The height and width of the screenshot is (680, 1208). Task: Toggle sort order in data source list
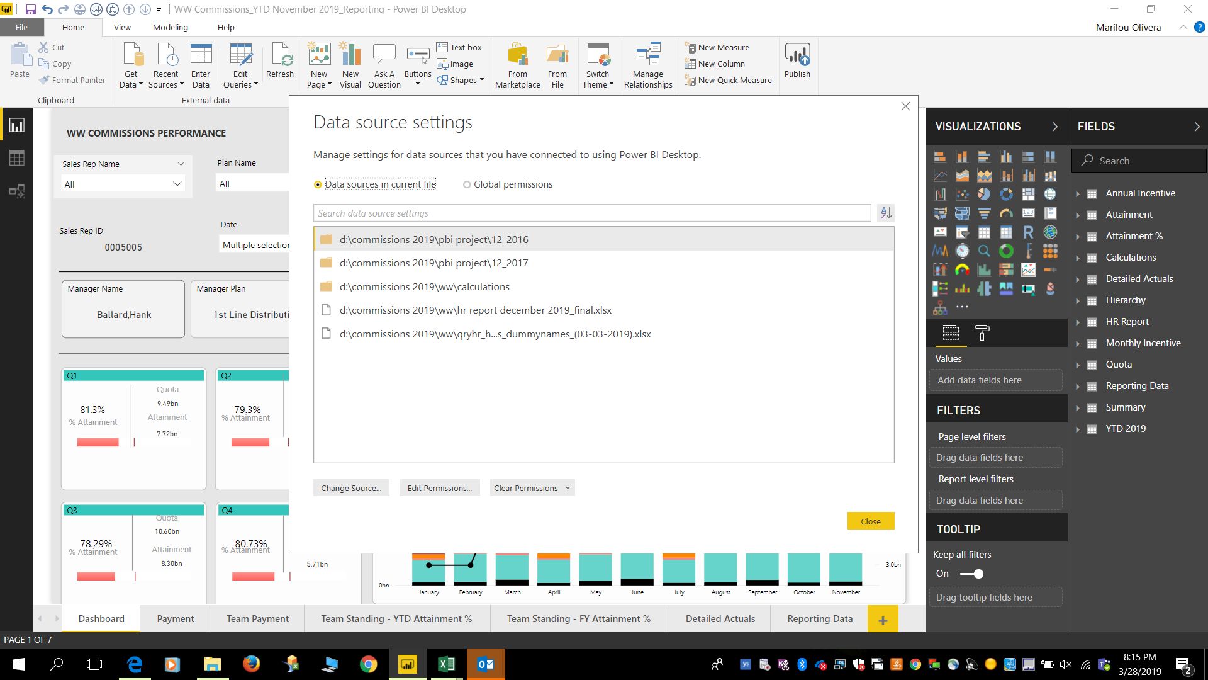pyautogui.click(x=886, y=213)
